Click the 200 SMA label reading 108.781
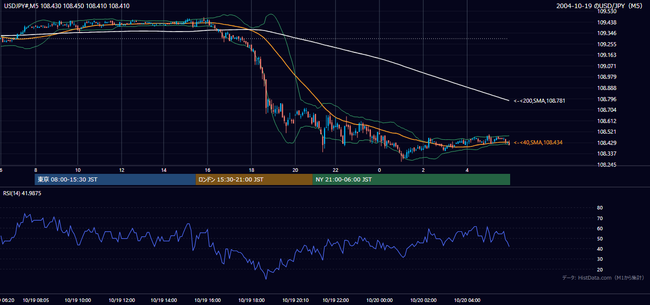650x305 pixels. tap(539, 101)
